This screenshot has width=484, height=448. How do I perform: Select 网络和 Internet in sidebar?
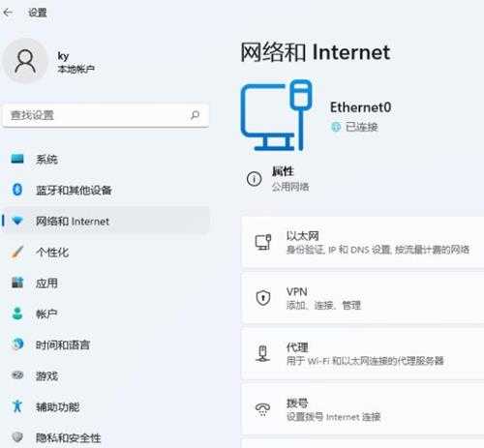pyautogui.click(x=106, y=221)
